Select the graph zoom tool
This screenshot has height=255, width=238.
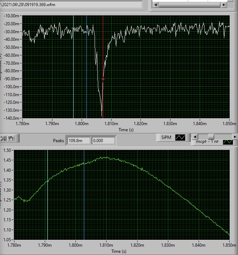click(x=4, y=138)
